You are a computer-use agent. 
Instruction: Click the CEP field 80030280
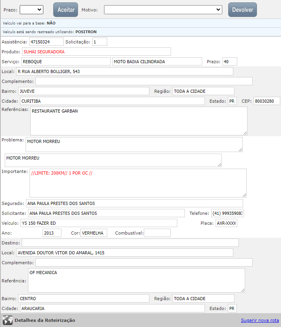coord(266,101)
